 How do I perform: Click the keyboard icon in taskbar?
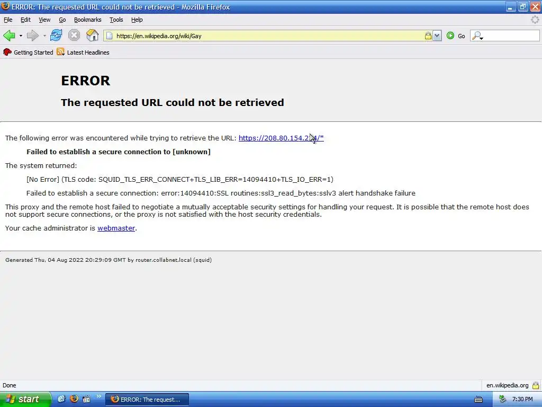pyautogui.click(x=478, y=400)
